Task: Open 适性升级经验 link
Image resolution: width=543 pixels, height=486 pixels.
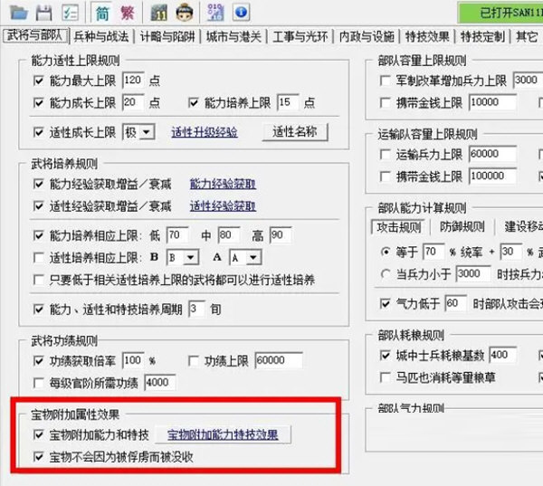Action: pos(205,132)
